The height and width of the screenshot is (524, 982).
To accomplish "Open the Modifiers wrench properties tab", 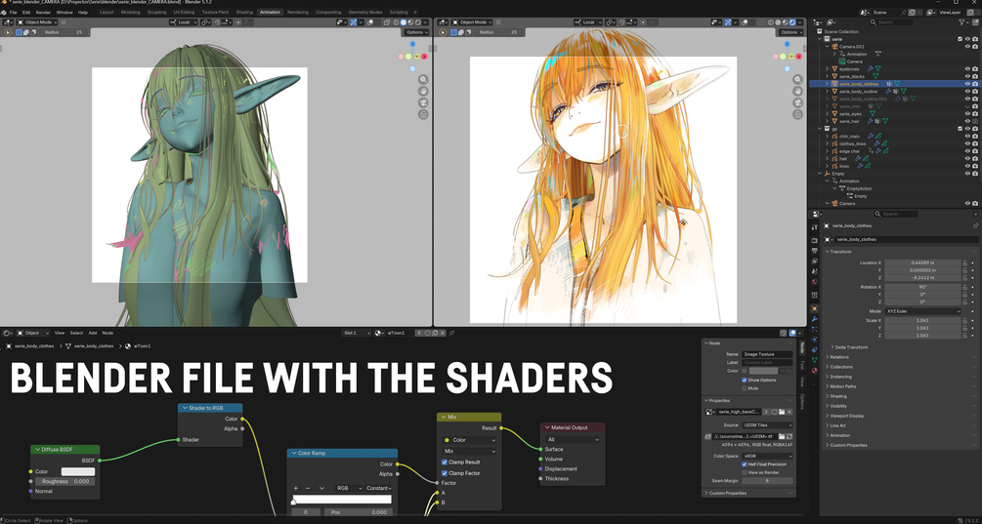I will (x=814, y=319).
